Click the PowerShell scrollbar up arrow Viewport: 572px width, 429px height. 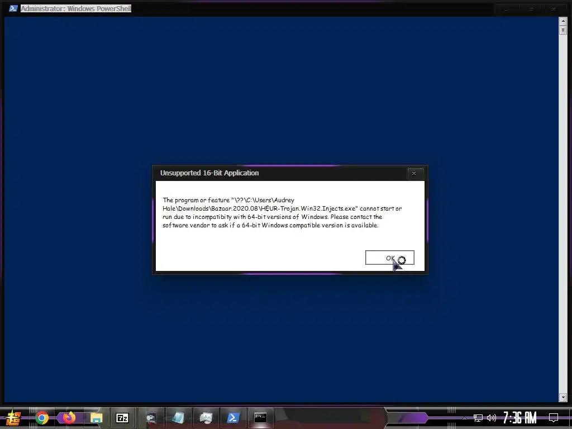point(563,21)
